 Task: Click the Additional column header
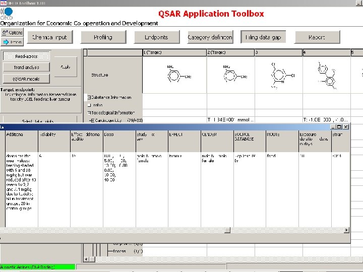(22, 141)
